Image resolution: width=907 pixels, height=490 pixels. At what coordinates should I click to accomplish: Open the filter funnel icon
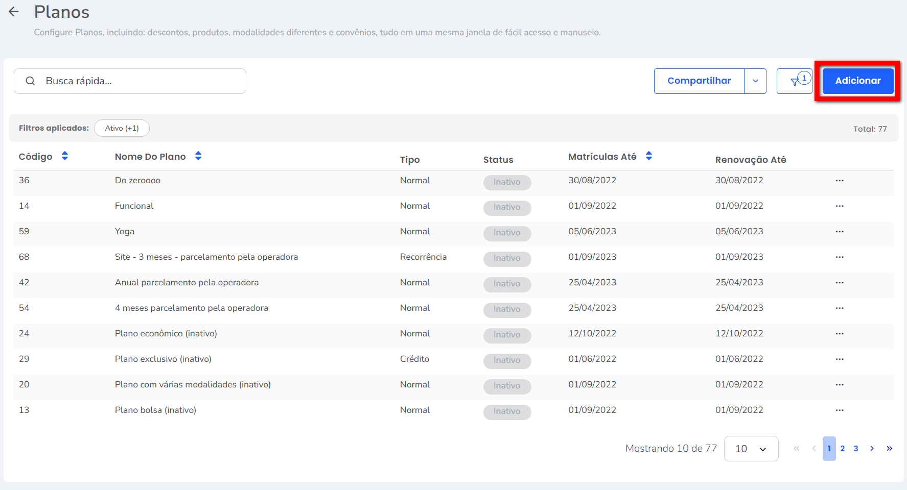pos(795,81)
